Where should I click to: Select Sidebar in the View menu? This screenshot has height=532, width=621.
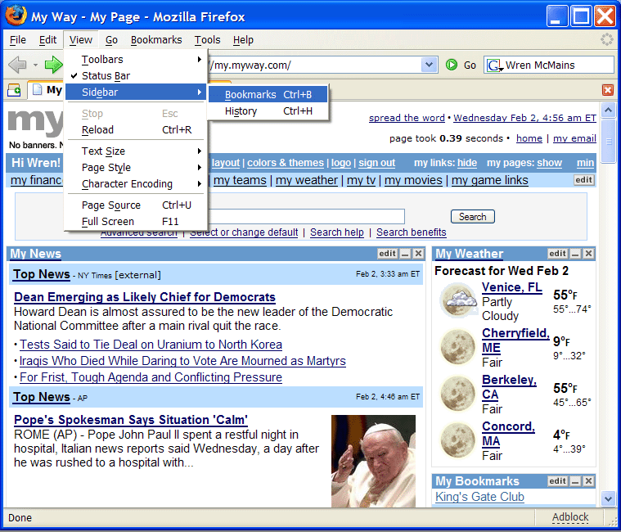pos(136,92)
